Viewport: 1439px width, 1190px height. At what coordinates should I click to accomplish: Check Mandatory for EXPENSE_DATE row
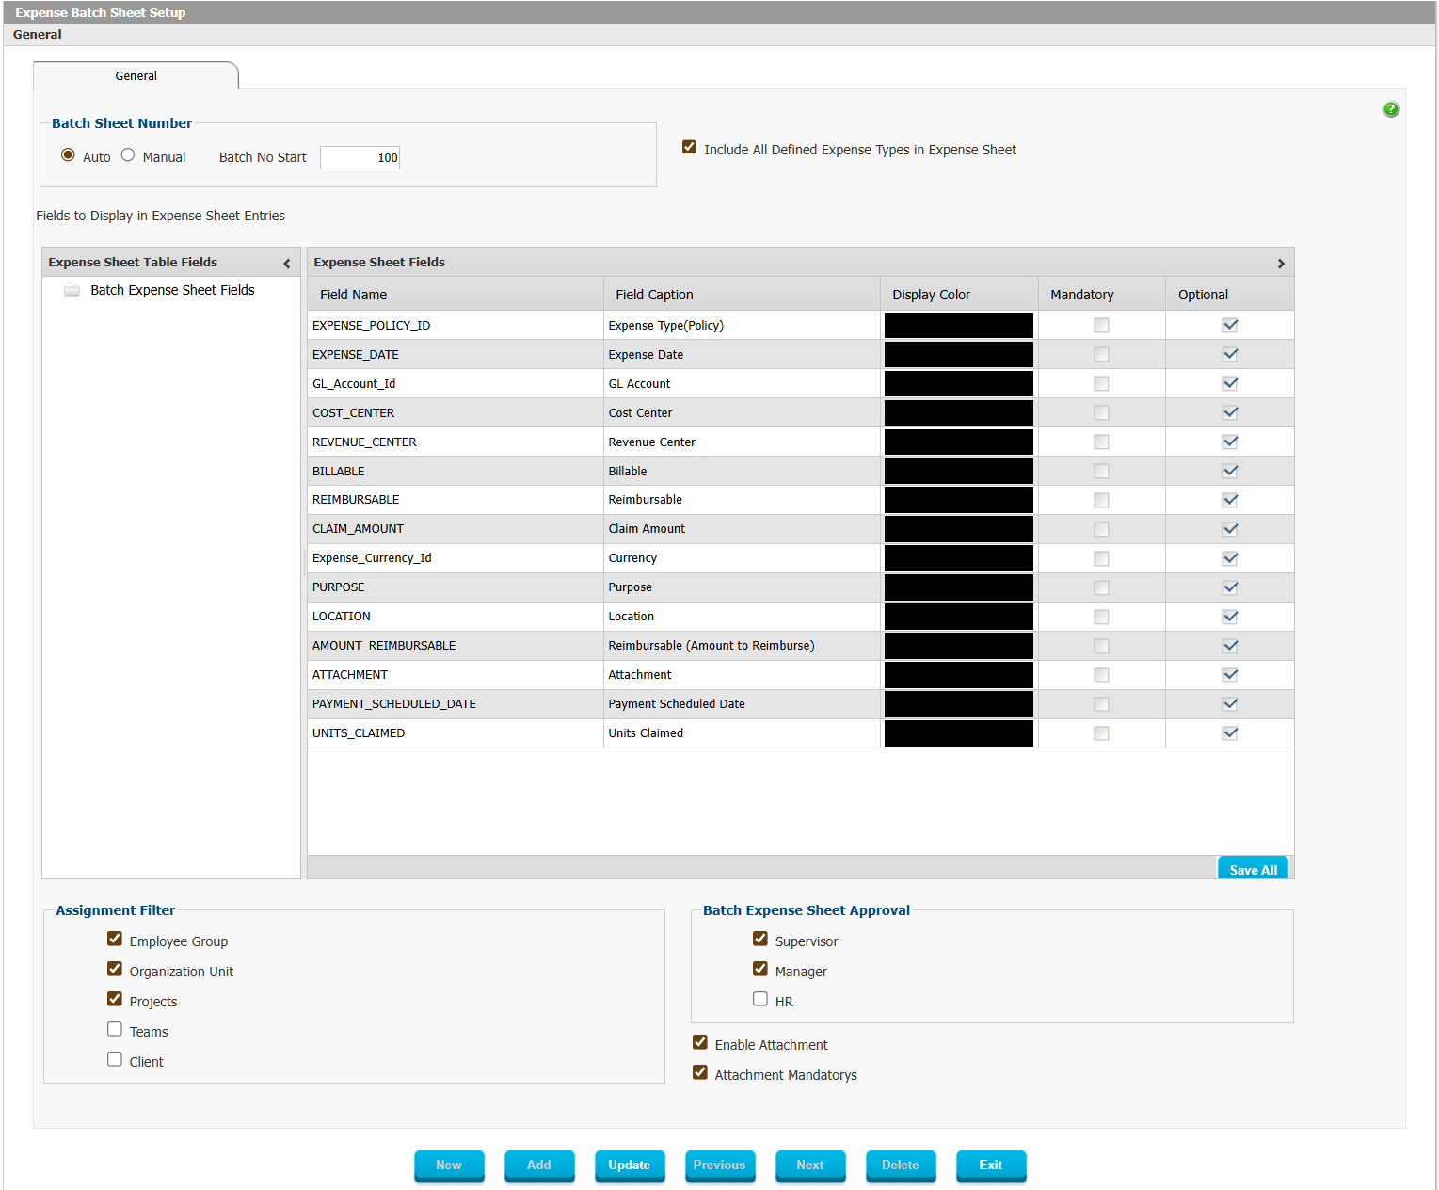[x=1101, y=355]
